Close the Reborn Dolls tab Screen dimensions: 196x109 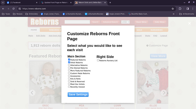(105, 3)
